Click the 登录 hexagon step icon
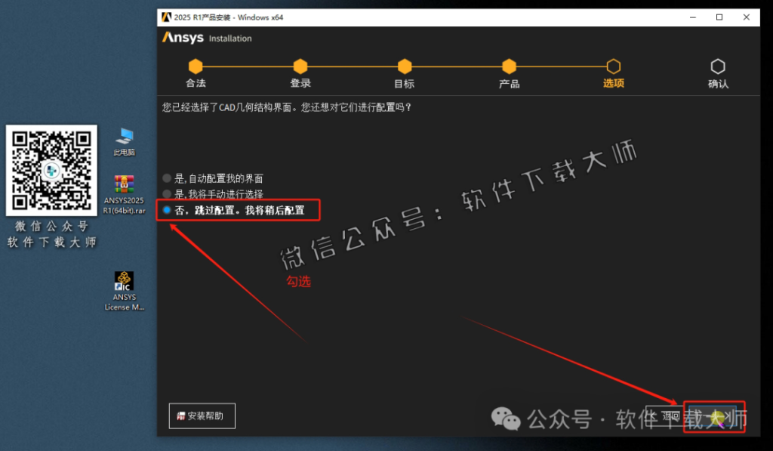 (300, 66)
